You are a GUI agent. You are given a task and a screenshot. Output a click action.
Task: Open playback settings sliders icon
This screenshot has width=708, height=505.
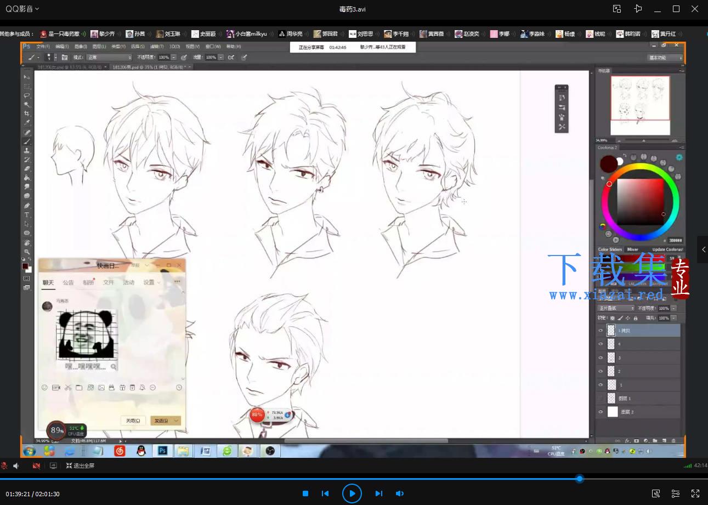coord(676,493)
